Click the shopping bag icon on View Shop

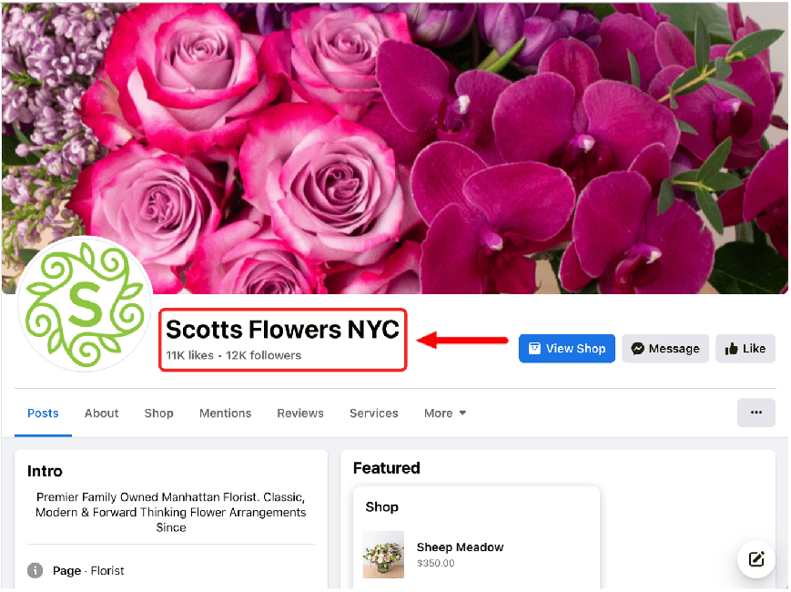pos(534,348)
